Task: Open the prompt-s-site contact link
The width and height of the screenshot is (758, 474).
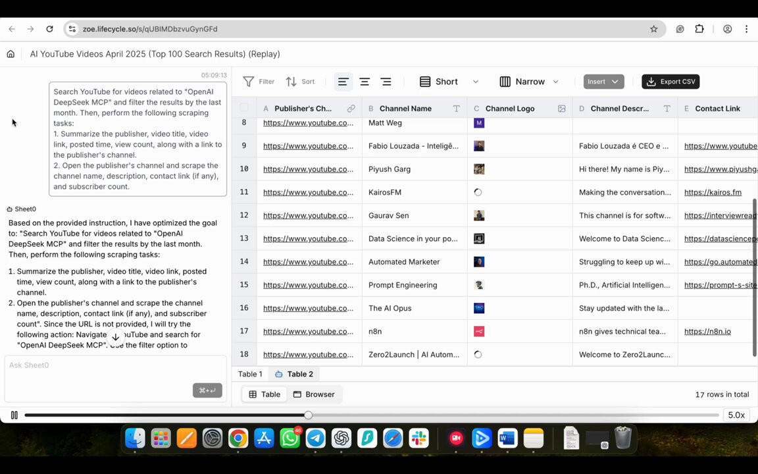Action: [720, 285]
